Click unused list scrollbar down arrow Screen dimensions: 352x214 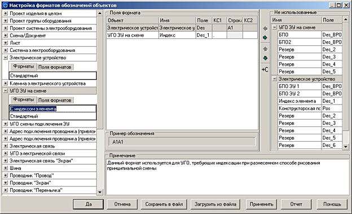click(x=345, y=147)
